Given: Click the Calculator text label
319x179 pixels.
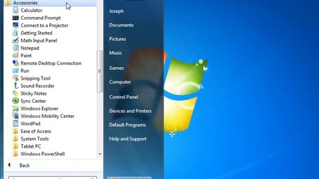Looking at the screenshot, I should click(31, 10).
